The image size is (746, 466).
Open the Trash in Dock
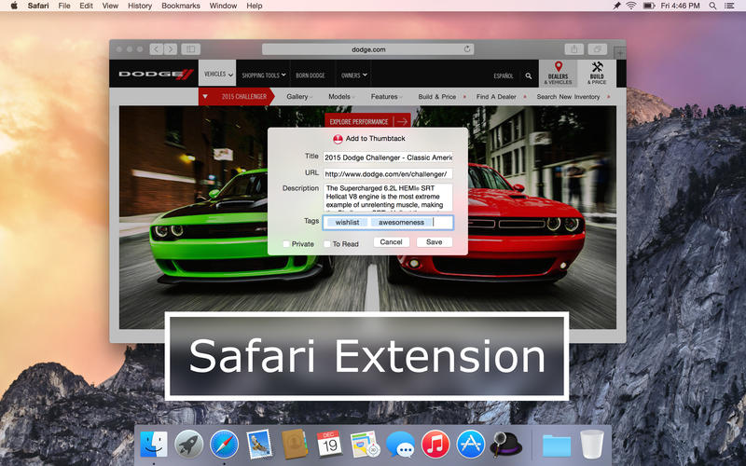pyautogui.click(x=592, y=445)
